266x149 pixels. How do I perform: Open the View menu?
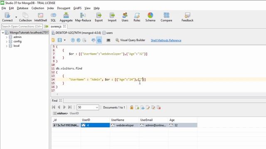88,8
